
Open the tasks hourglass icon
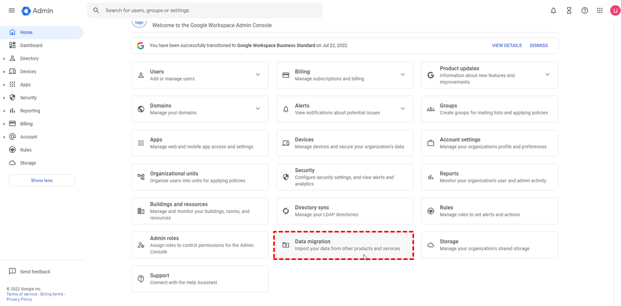pyautogui.click(x=569, y=10)
